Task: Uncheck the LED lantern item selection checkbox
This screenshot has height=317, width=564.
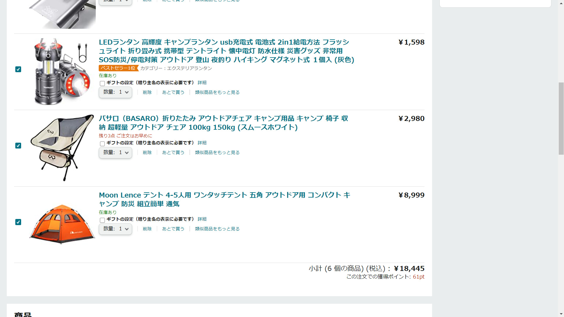Action: [18, 69]
